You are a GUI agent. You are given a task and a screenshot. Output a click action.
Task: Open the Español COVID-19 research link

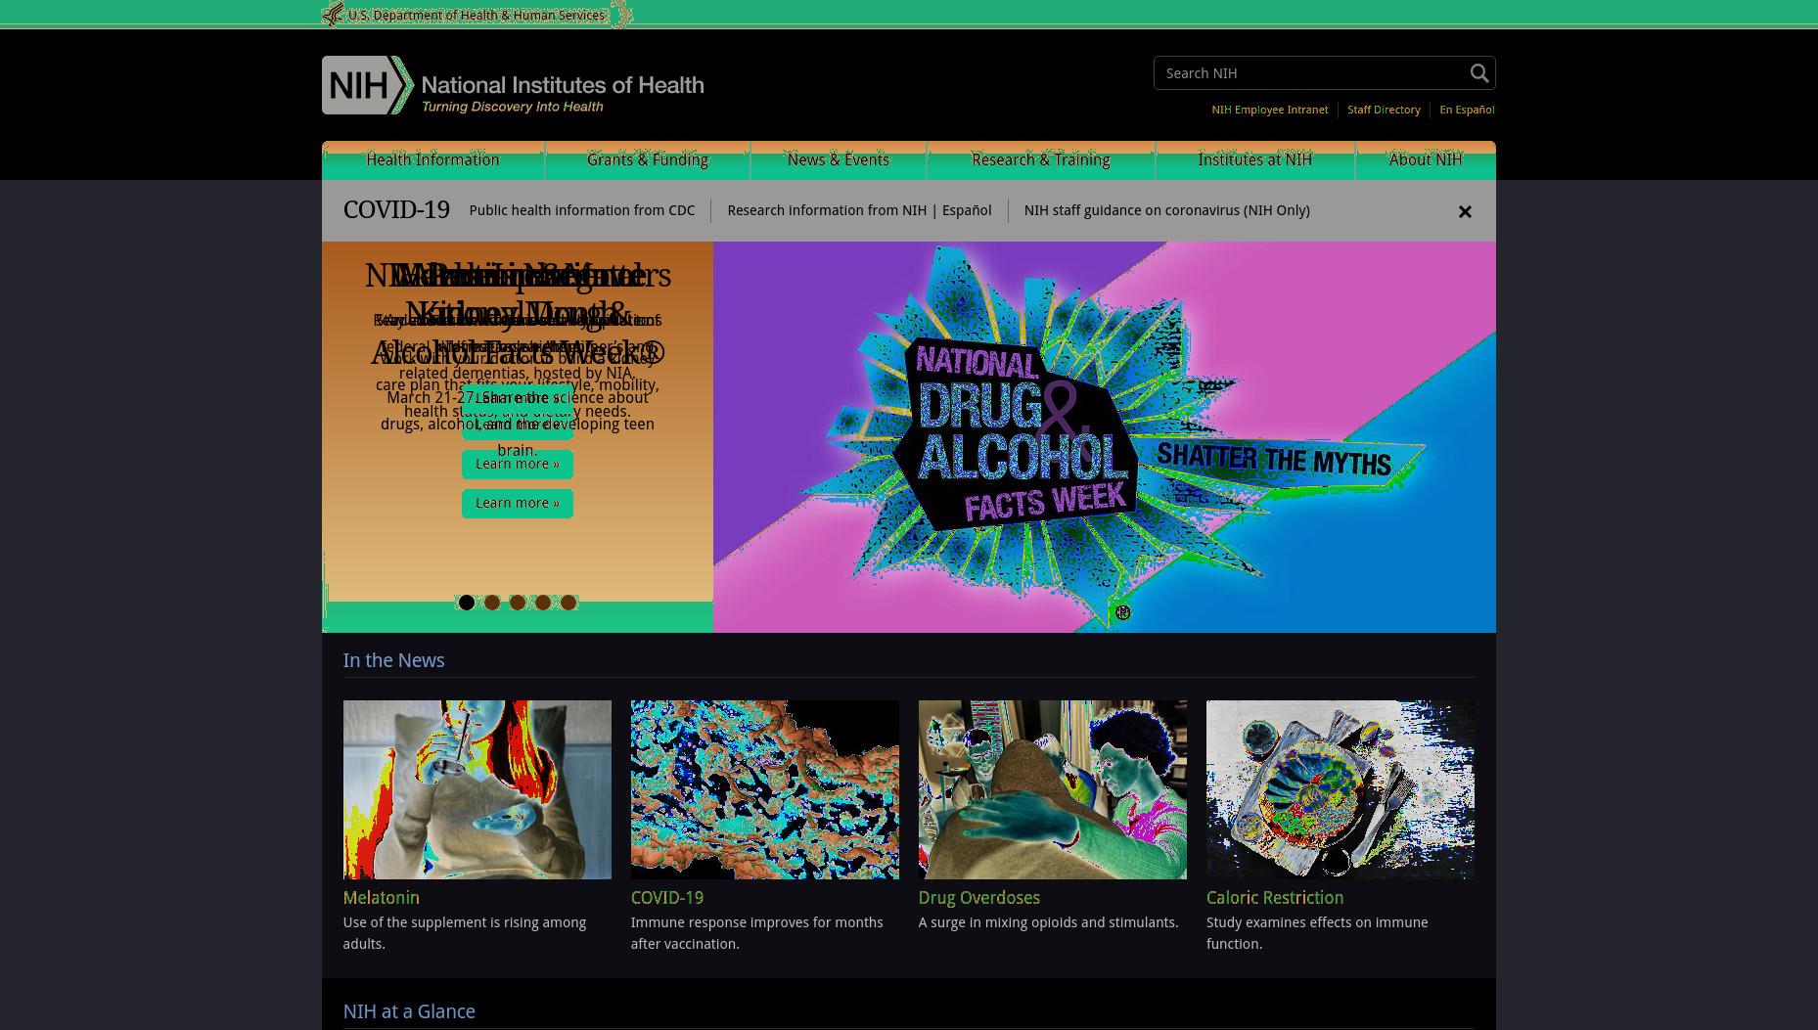point(967,211)
